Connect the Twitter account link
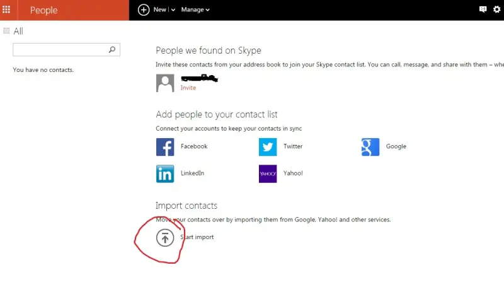This screenshot has width=504, height=282. click(293, 146)
